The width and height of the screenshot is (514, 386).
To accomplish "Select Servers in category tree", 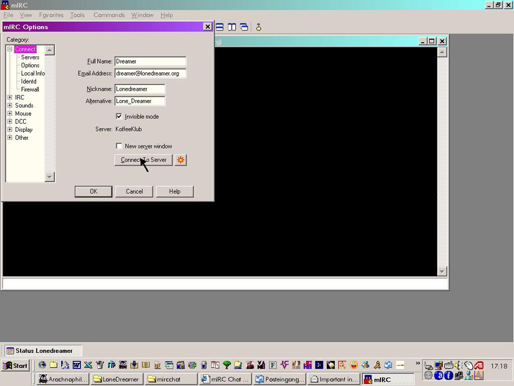I will [x=30, y=57].
